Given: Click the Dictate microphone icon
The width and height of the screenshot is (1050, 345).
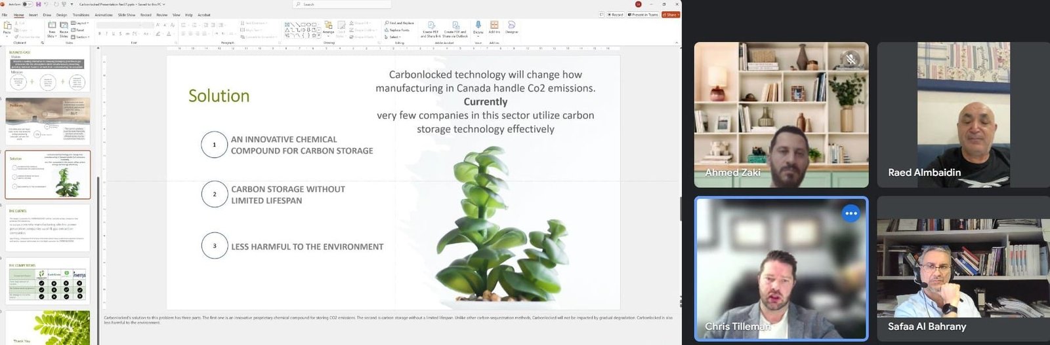Looking at the screenshot, I should (478, 25).
